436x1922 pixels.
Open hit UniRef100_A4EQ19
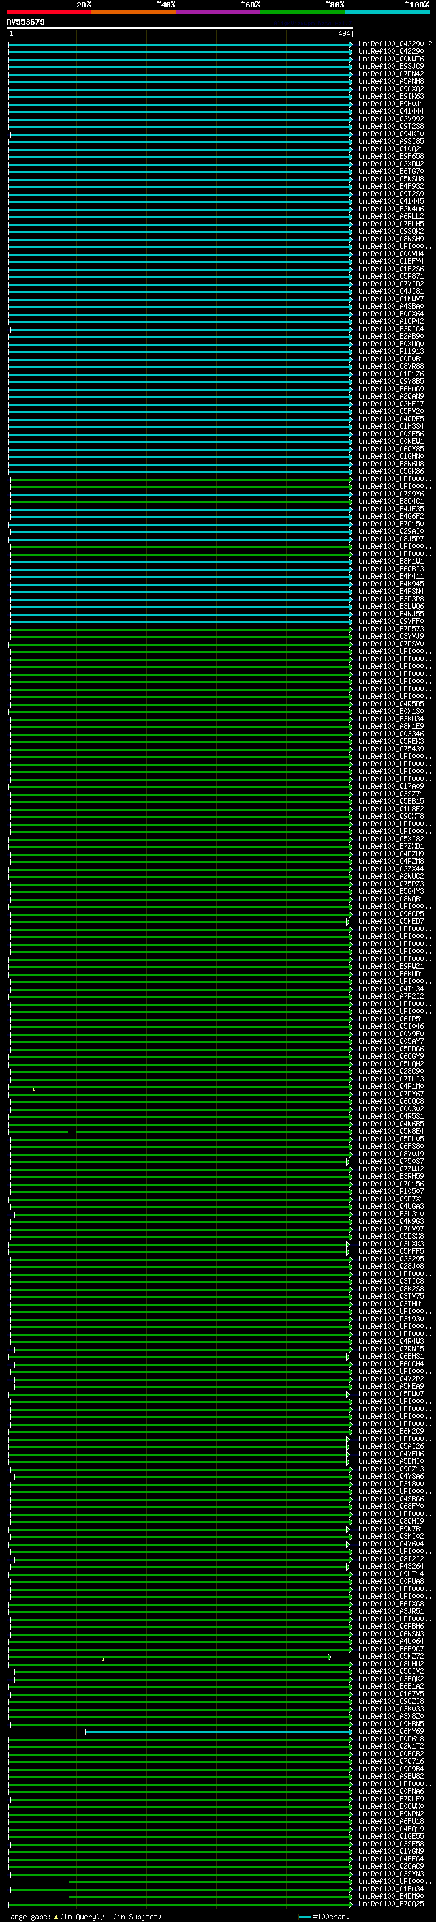(x=391, y=1829)
